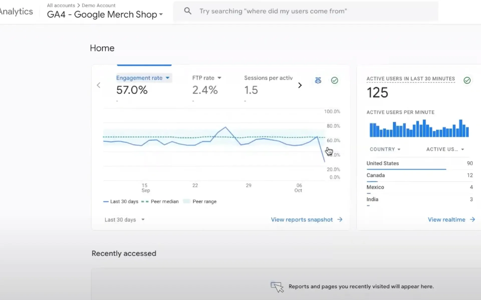Click the insights medal icon on metrics card
Viewport: 481px width, 300px height.
pos(318,80)
